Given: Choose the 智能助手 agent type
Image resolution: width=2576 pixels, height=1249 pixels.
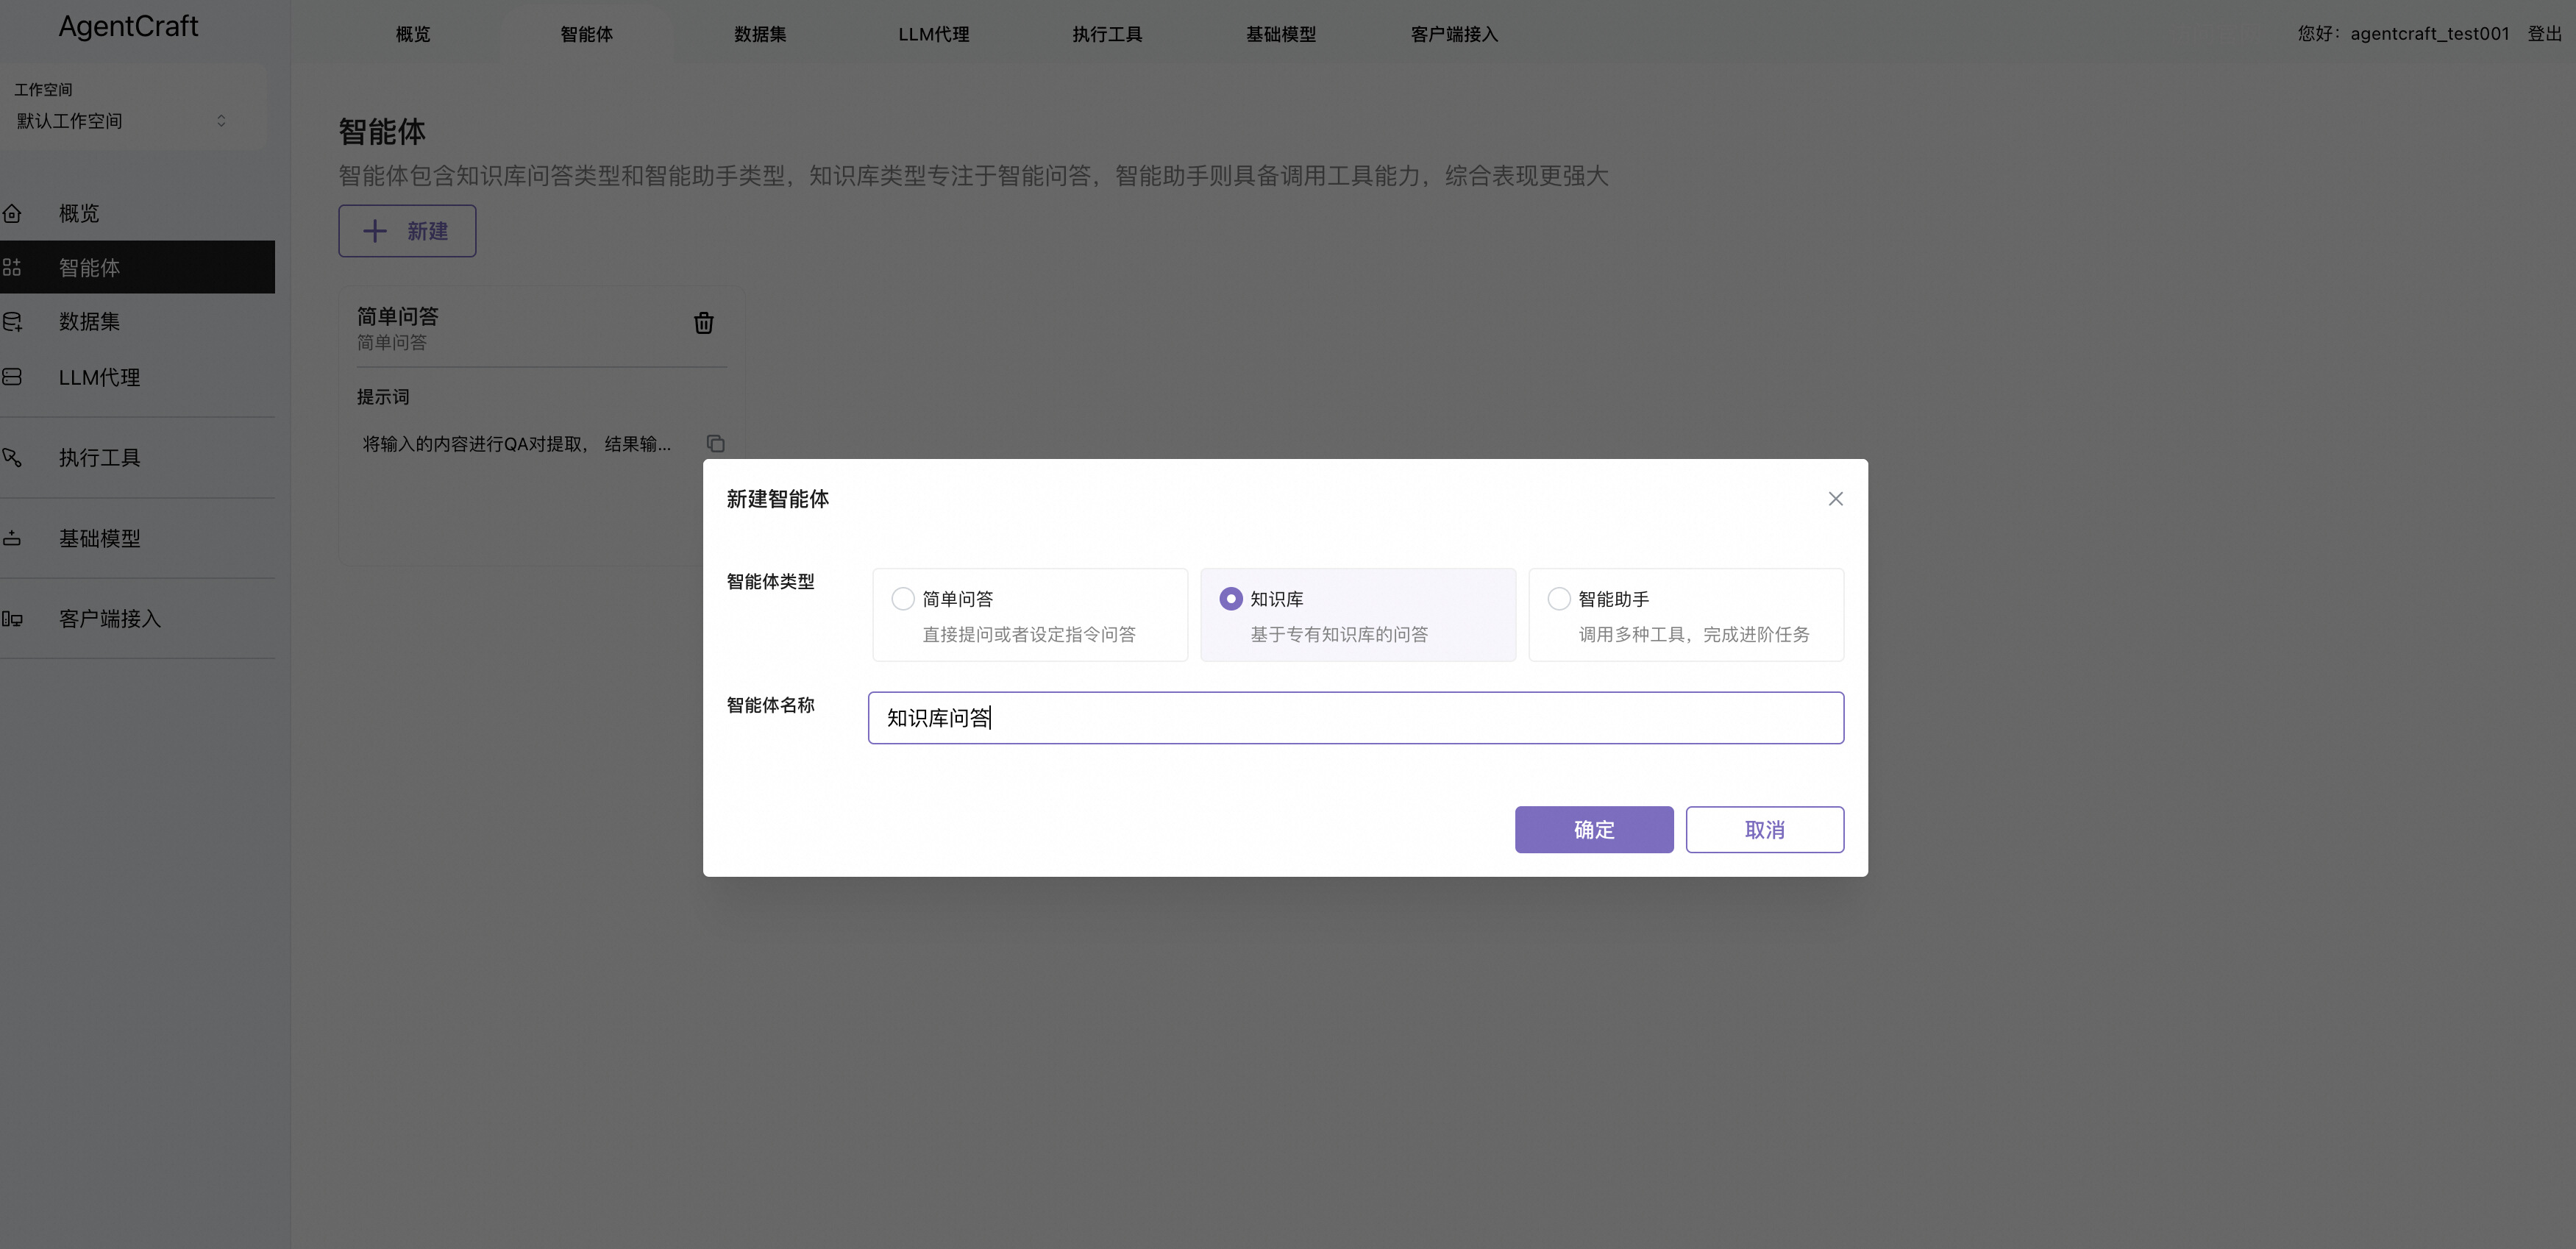Looking at the screenshot, I should 1559,599.
